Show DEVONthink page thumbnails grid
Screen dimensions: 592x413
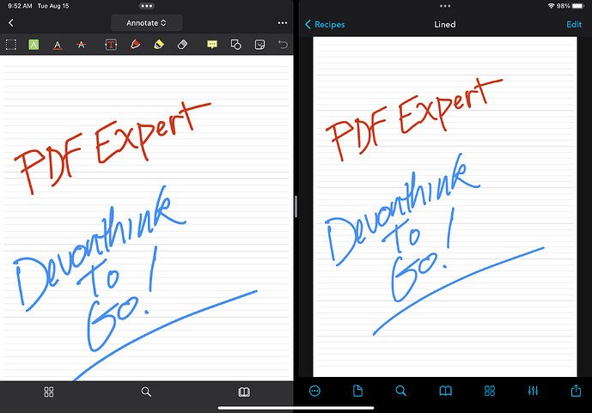point(490,391)
